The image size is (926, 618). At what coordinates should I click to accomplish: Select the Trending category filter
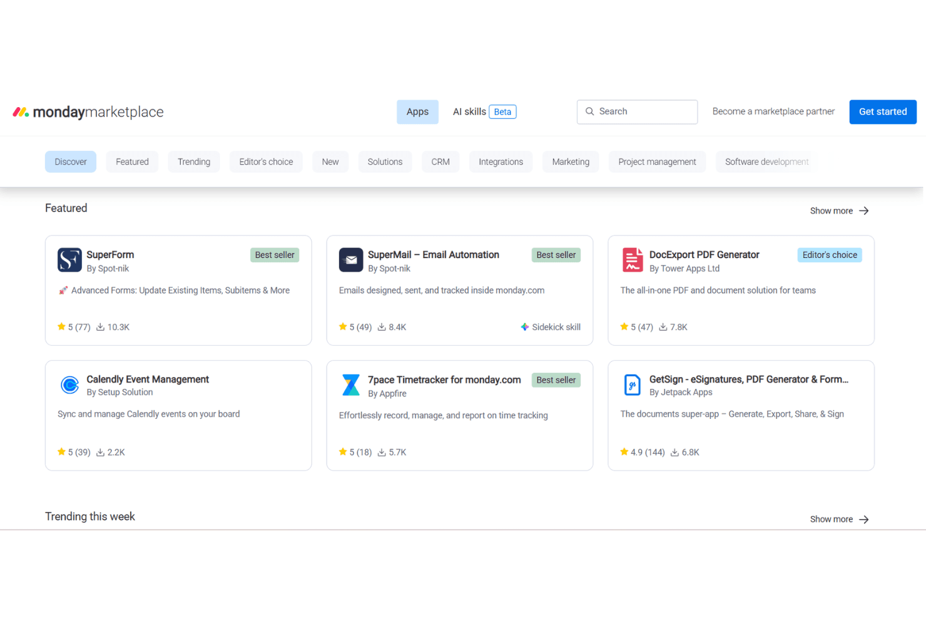click(194, 162)
